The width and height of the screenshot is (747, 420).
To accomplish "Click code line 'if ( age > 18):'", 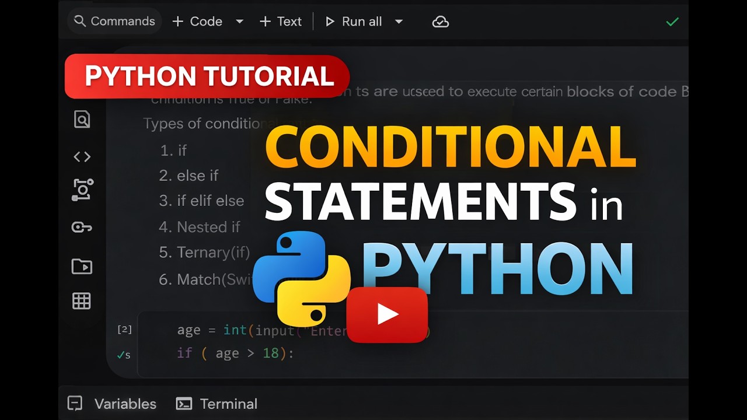I will 235,353.
